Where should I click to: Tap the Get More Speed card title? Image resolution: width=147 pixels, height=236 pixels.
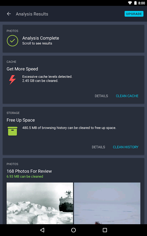click(x=22, y=69)
